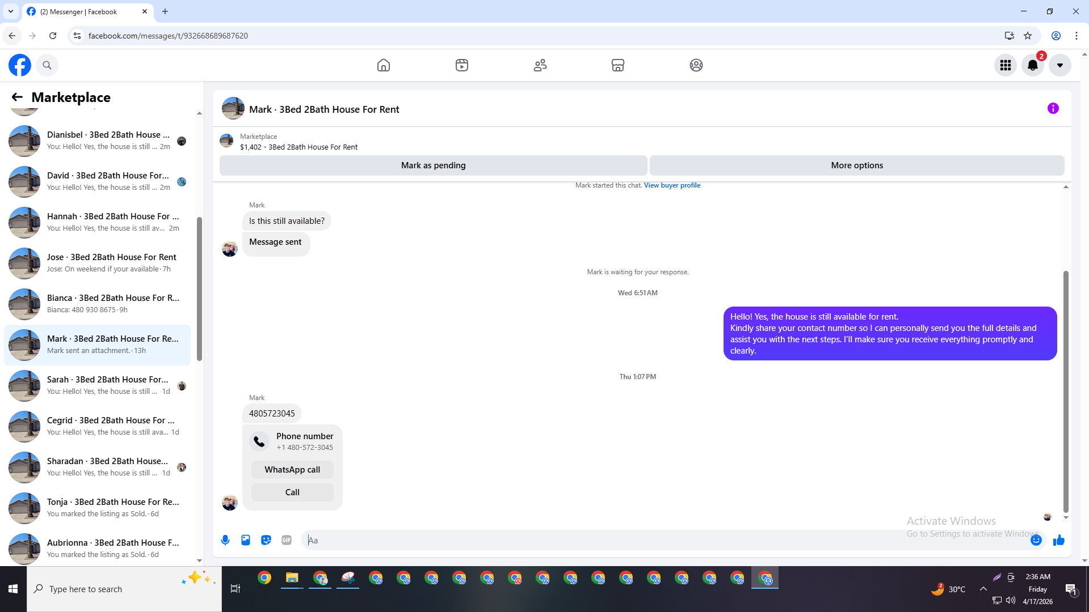Go to the Home feed icon
This screenshot has width=1089, height=612.
click(x=384, y=65)
